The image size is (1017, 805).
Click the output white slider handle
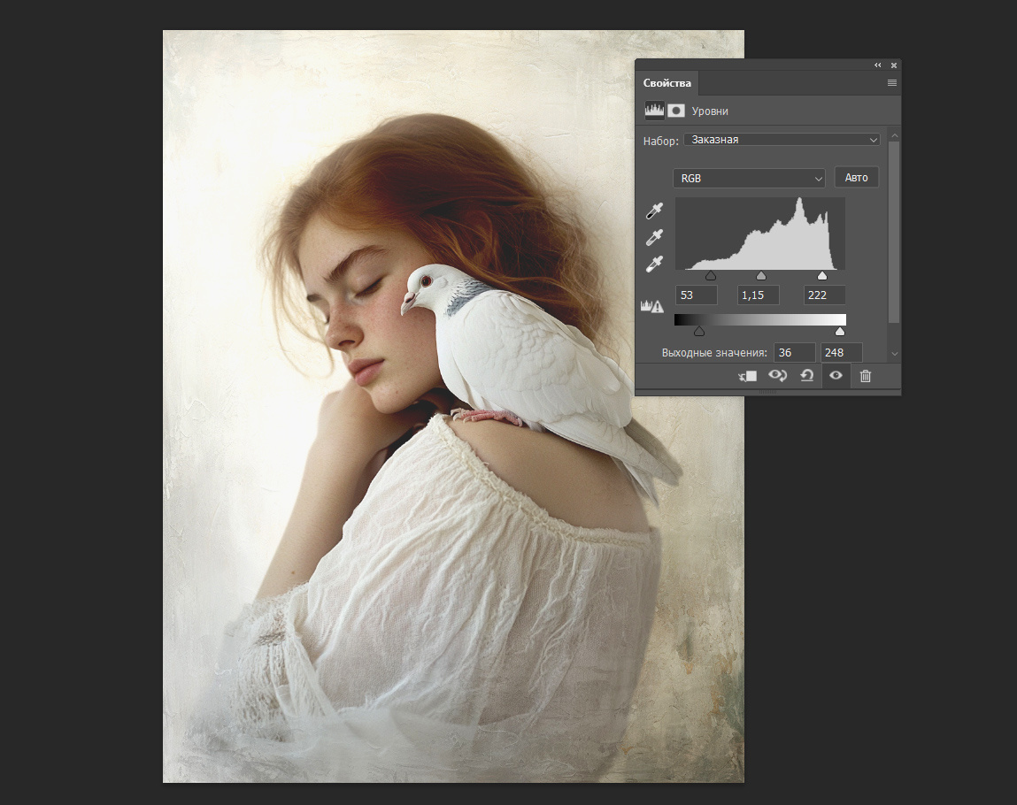[x=840, y=331]
